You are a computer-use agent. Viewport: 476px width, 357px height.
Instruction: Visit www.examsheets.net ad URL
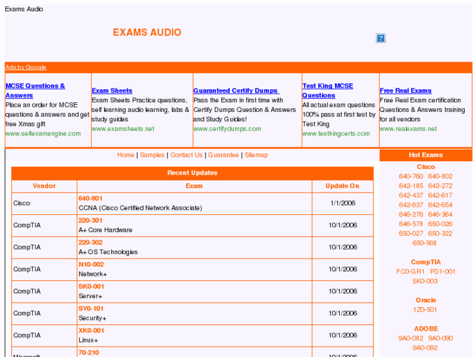(x=123, y=129)
